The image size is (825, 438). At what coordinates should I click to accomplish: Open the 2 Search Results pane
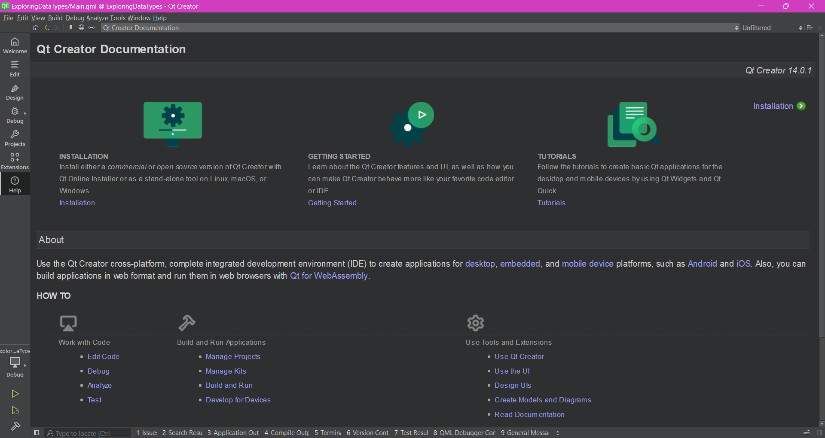coord(182,433)
